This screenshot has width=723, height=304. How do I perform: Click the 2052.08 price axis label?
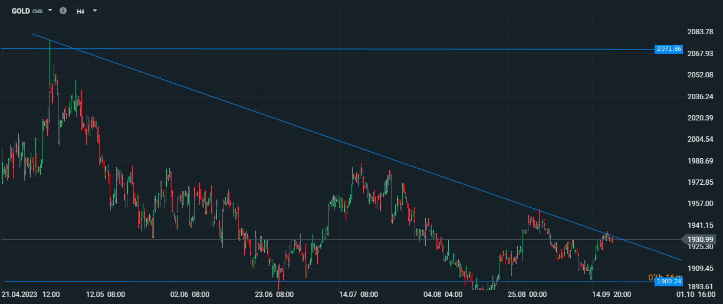pyautogui.click(x=701, y=75)
